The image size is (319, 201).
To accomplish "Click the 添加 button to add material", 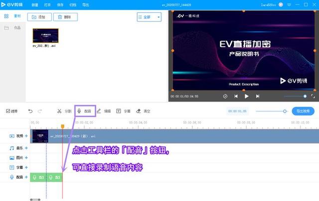I will [x=39, y=17].
